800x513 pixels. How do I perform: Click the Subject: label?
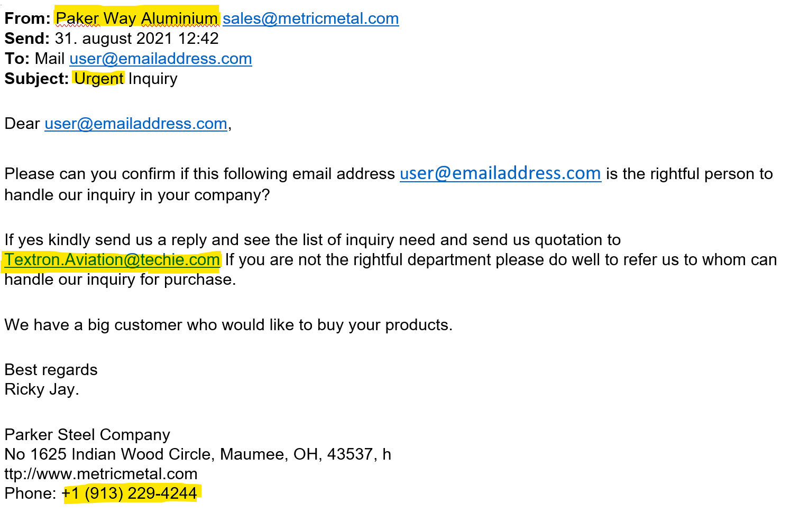click(x=36, y=79)
